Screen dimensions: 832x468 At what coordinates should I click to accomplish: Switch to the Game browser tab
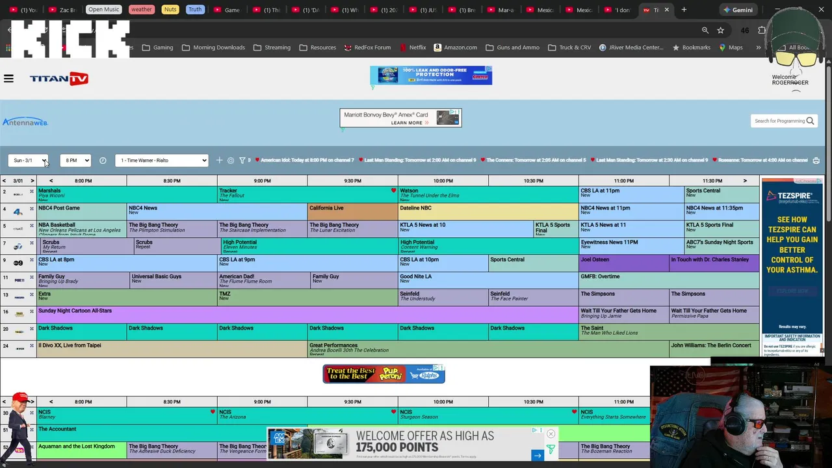(227, 10)
